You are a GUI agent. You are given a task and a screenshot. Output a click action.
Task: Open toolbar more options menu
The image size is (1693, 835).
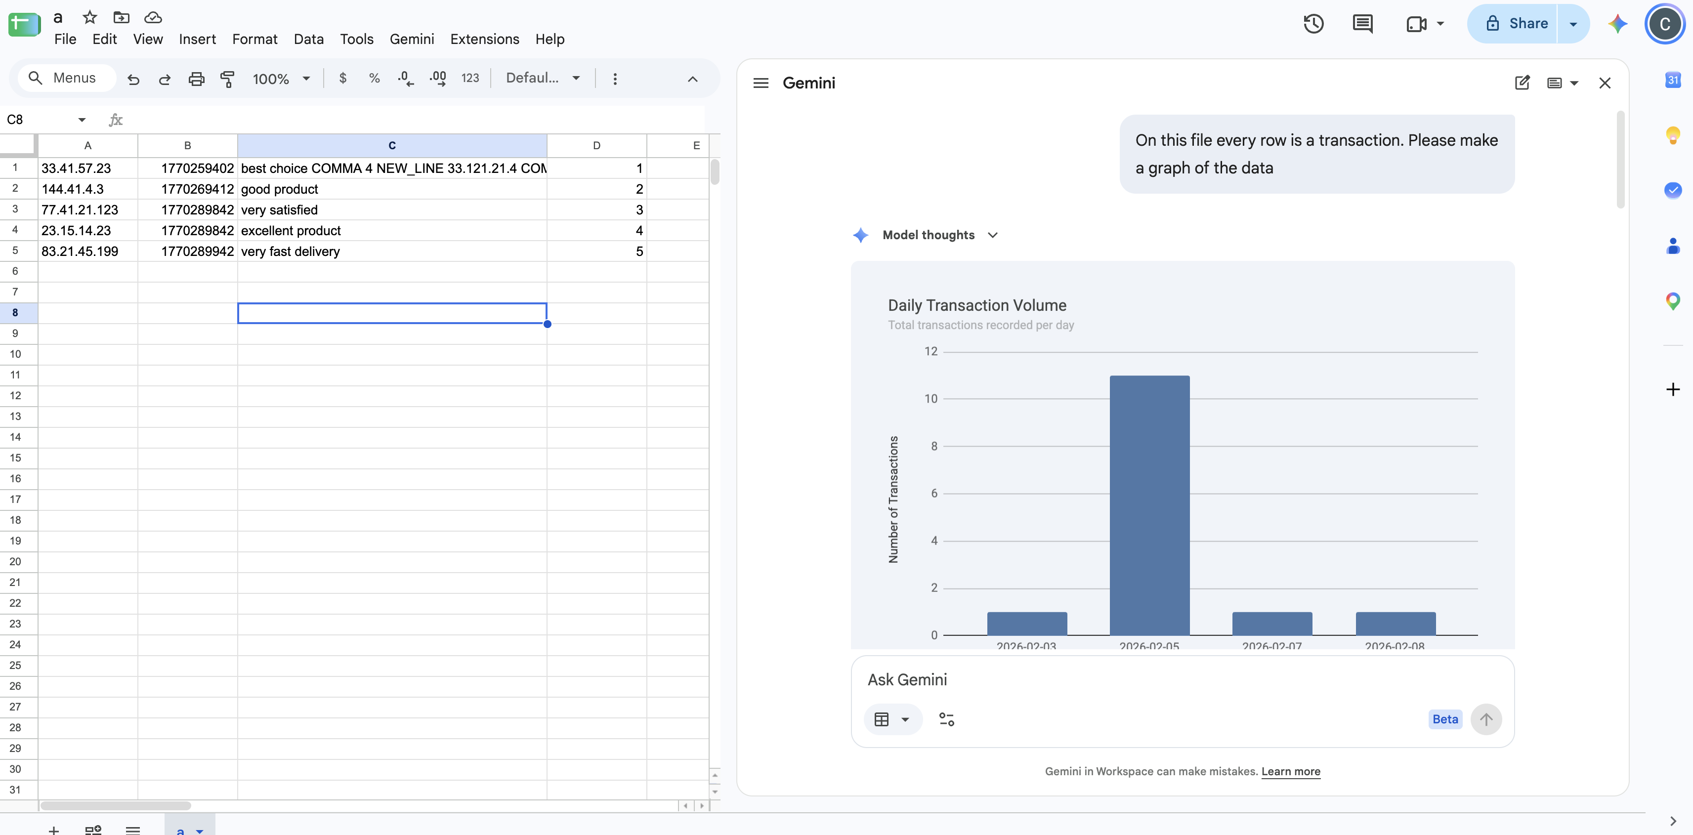[615, 79]
